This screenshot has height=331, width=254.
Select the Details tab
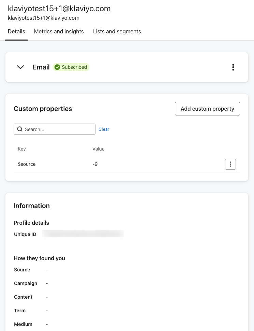16,31
